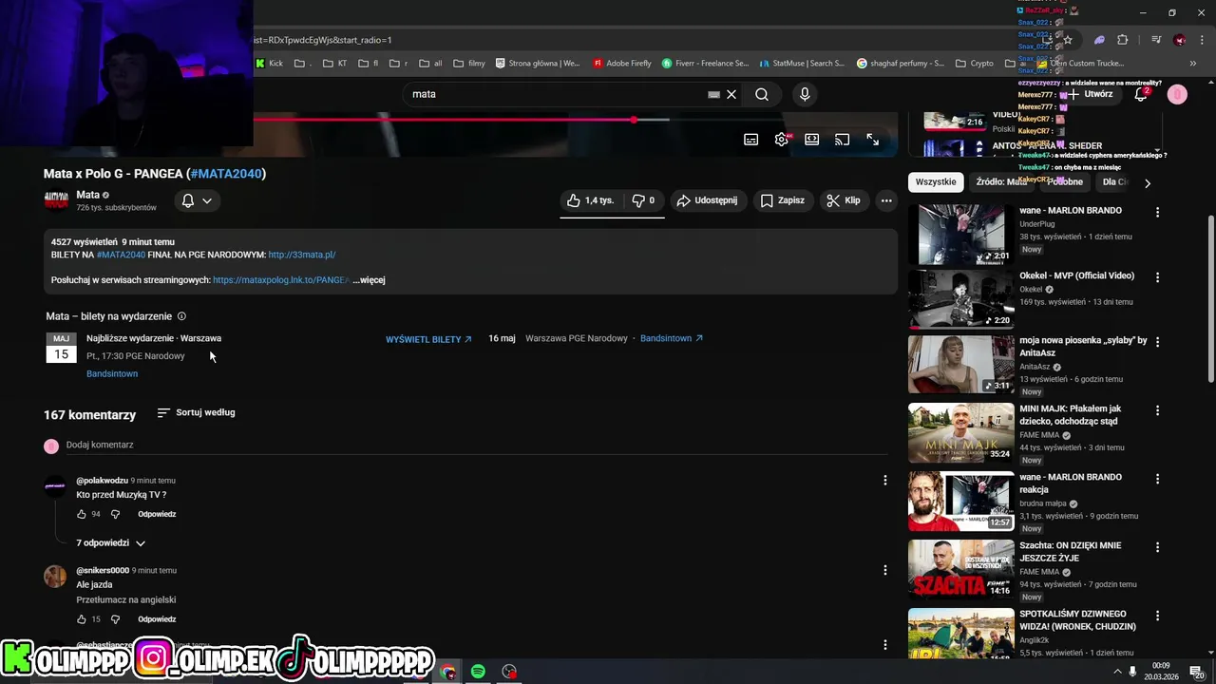1216x684 pixels.
Task: Open options for MINI MAJK video
Action: (1157, 410)
